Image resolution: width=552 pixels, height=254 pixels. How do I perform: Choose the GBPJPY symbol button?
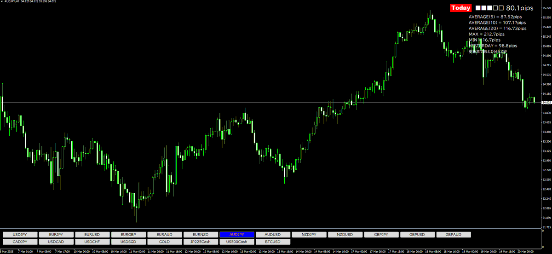pyautogui.click(x=381, y=234)
